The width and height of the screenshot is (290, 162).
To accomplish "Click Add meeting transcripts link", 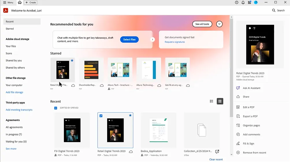I will click(x=19, y=110).
